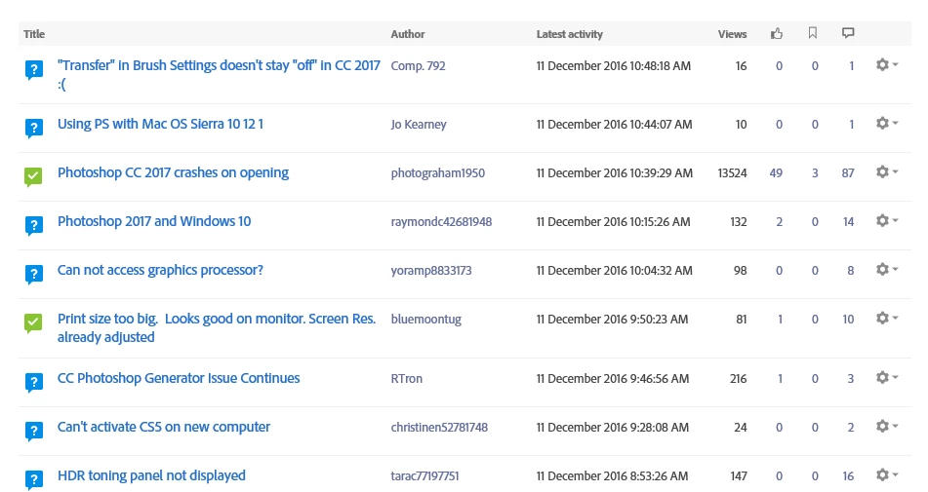Click green answered checkmark beside Print size too big

[x=33, y=322]
